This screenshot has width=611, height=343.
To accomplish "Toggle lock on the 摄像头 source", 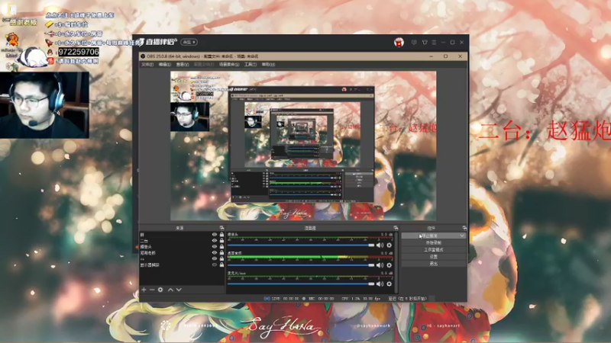I will pos(221,246).
